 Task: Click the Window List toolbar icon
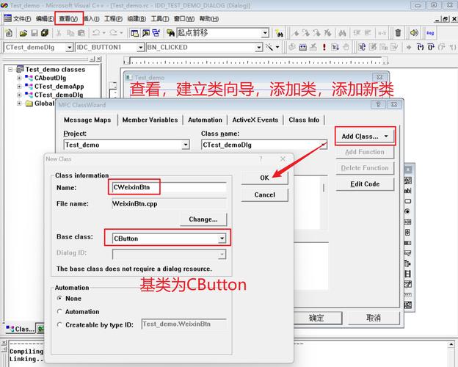click(x=156, y=33)
